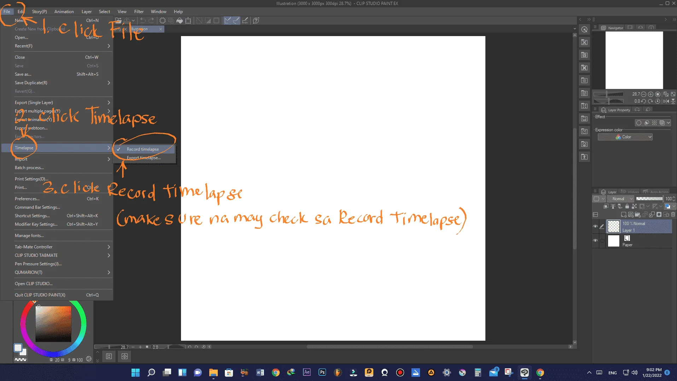Screen dimensions: 677x381
Task: Open the blending mode Normal dropdown
Action: coord(621,199)
